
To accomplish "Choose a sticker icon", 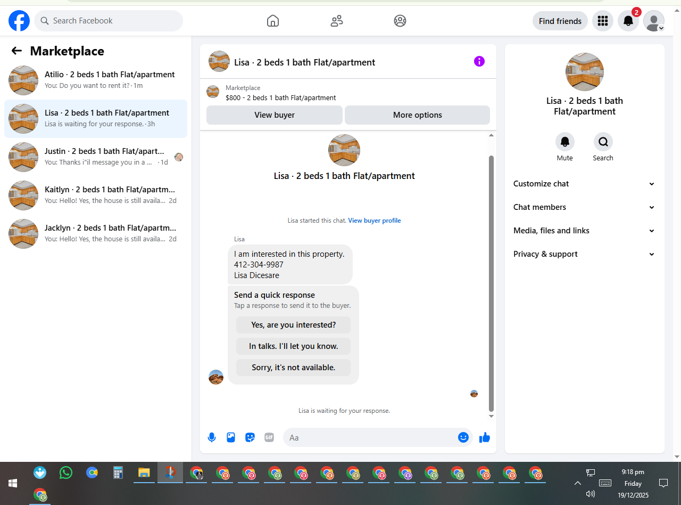I will coord(250,437).
